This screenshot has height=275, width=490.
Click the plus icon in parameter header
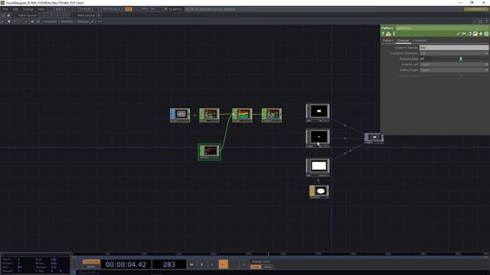pos(481,34)
